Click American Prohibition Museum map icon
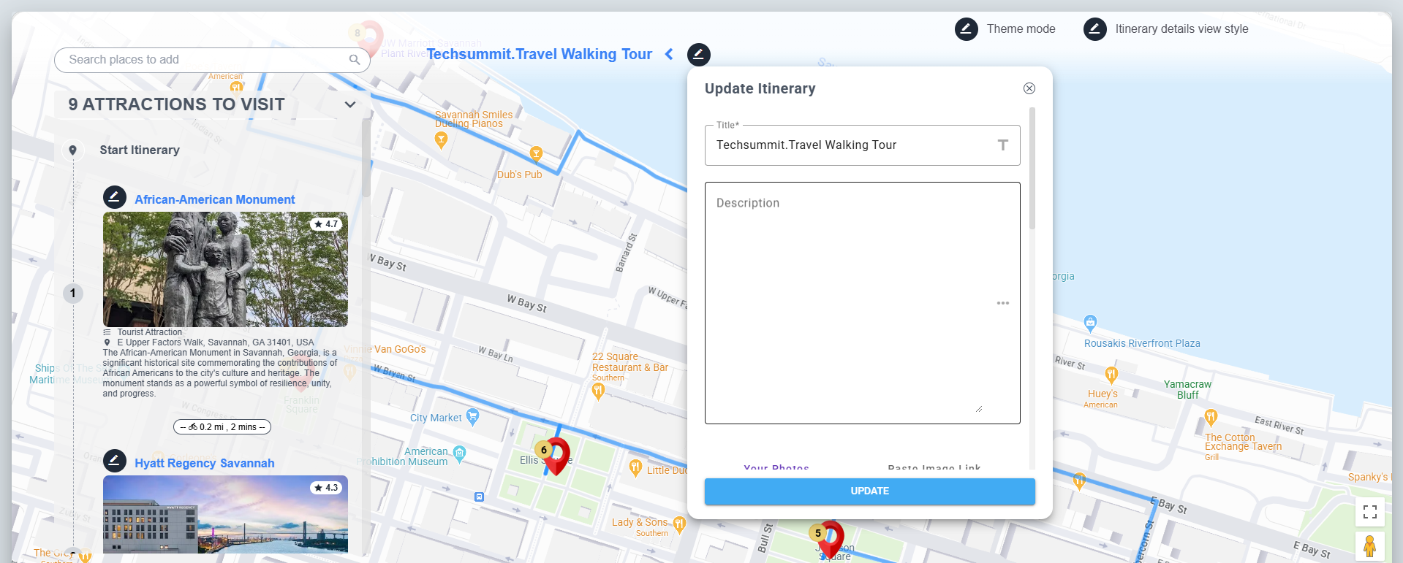 459,453
